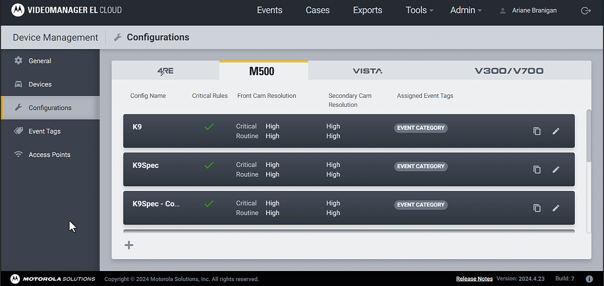
Task: Click the logout icon in header
Action: point(586,10)
